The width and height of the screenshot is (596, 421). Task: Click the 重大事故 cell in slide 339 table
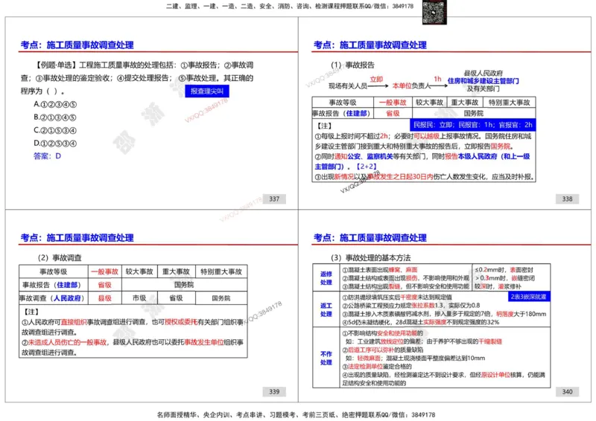[x=176, y=271]
